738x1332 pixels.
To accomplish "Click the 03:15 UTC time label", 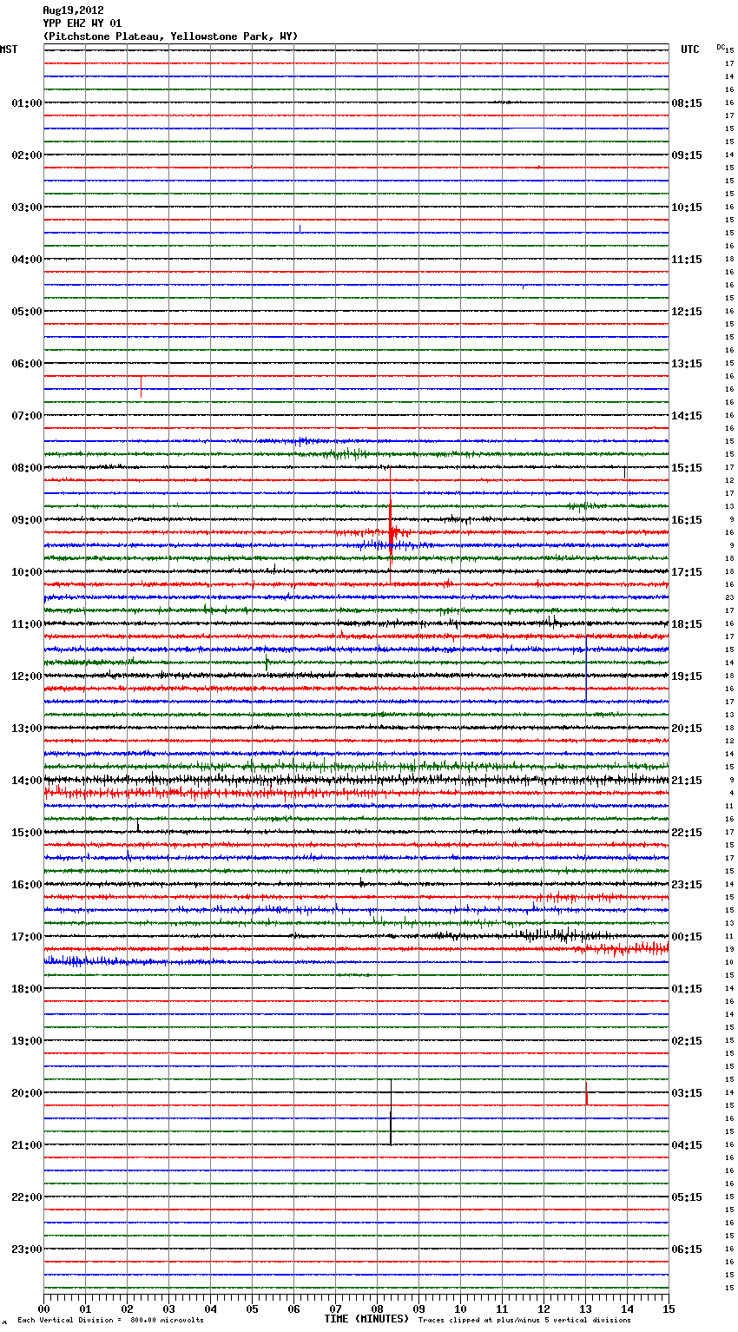I will tap(687, 1093).
